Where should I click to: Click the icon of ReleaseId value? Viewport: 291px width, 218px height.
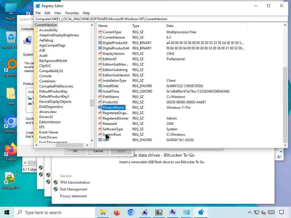(x=100, y=123)
